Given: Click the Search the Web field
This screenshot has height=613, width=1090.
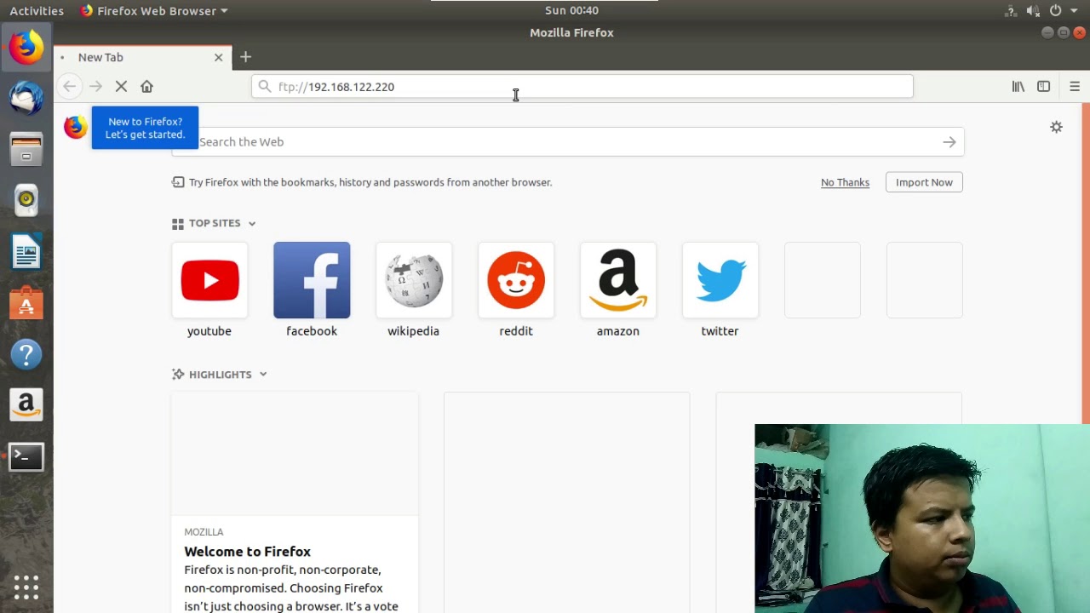Looking at the screenshot, I should [567, 142].
